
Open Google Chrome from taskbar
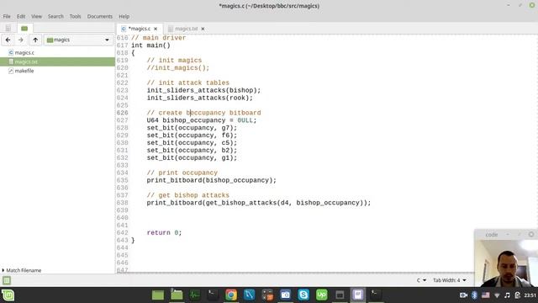click(231, 295)
